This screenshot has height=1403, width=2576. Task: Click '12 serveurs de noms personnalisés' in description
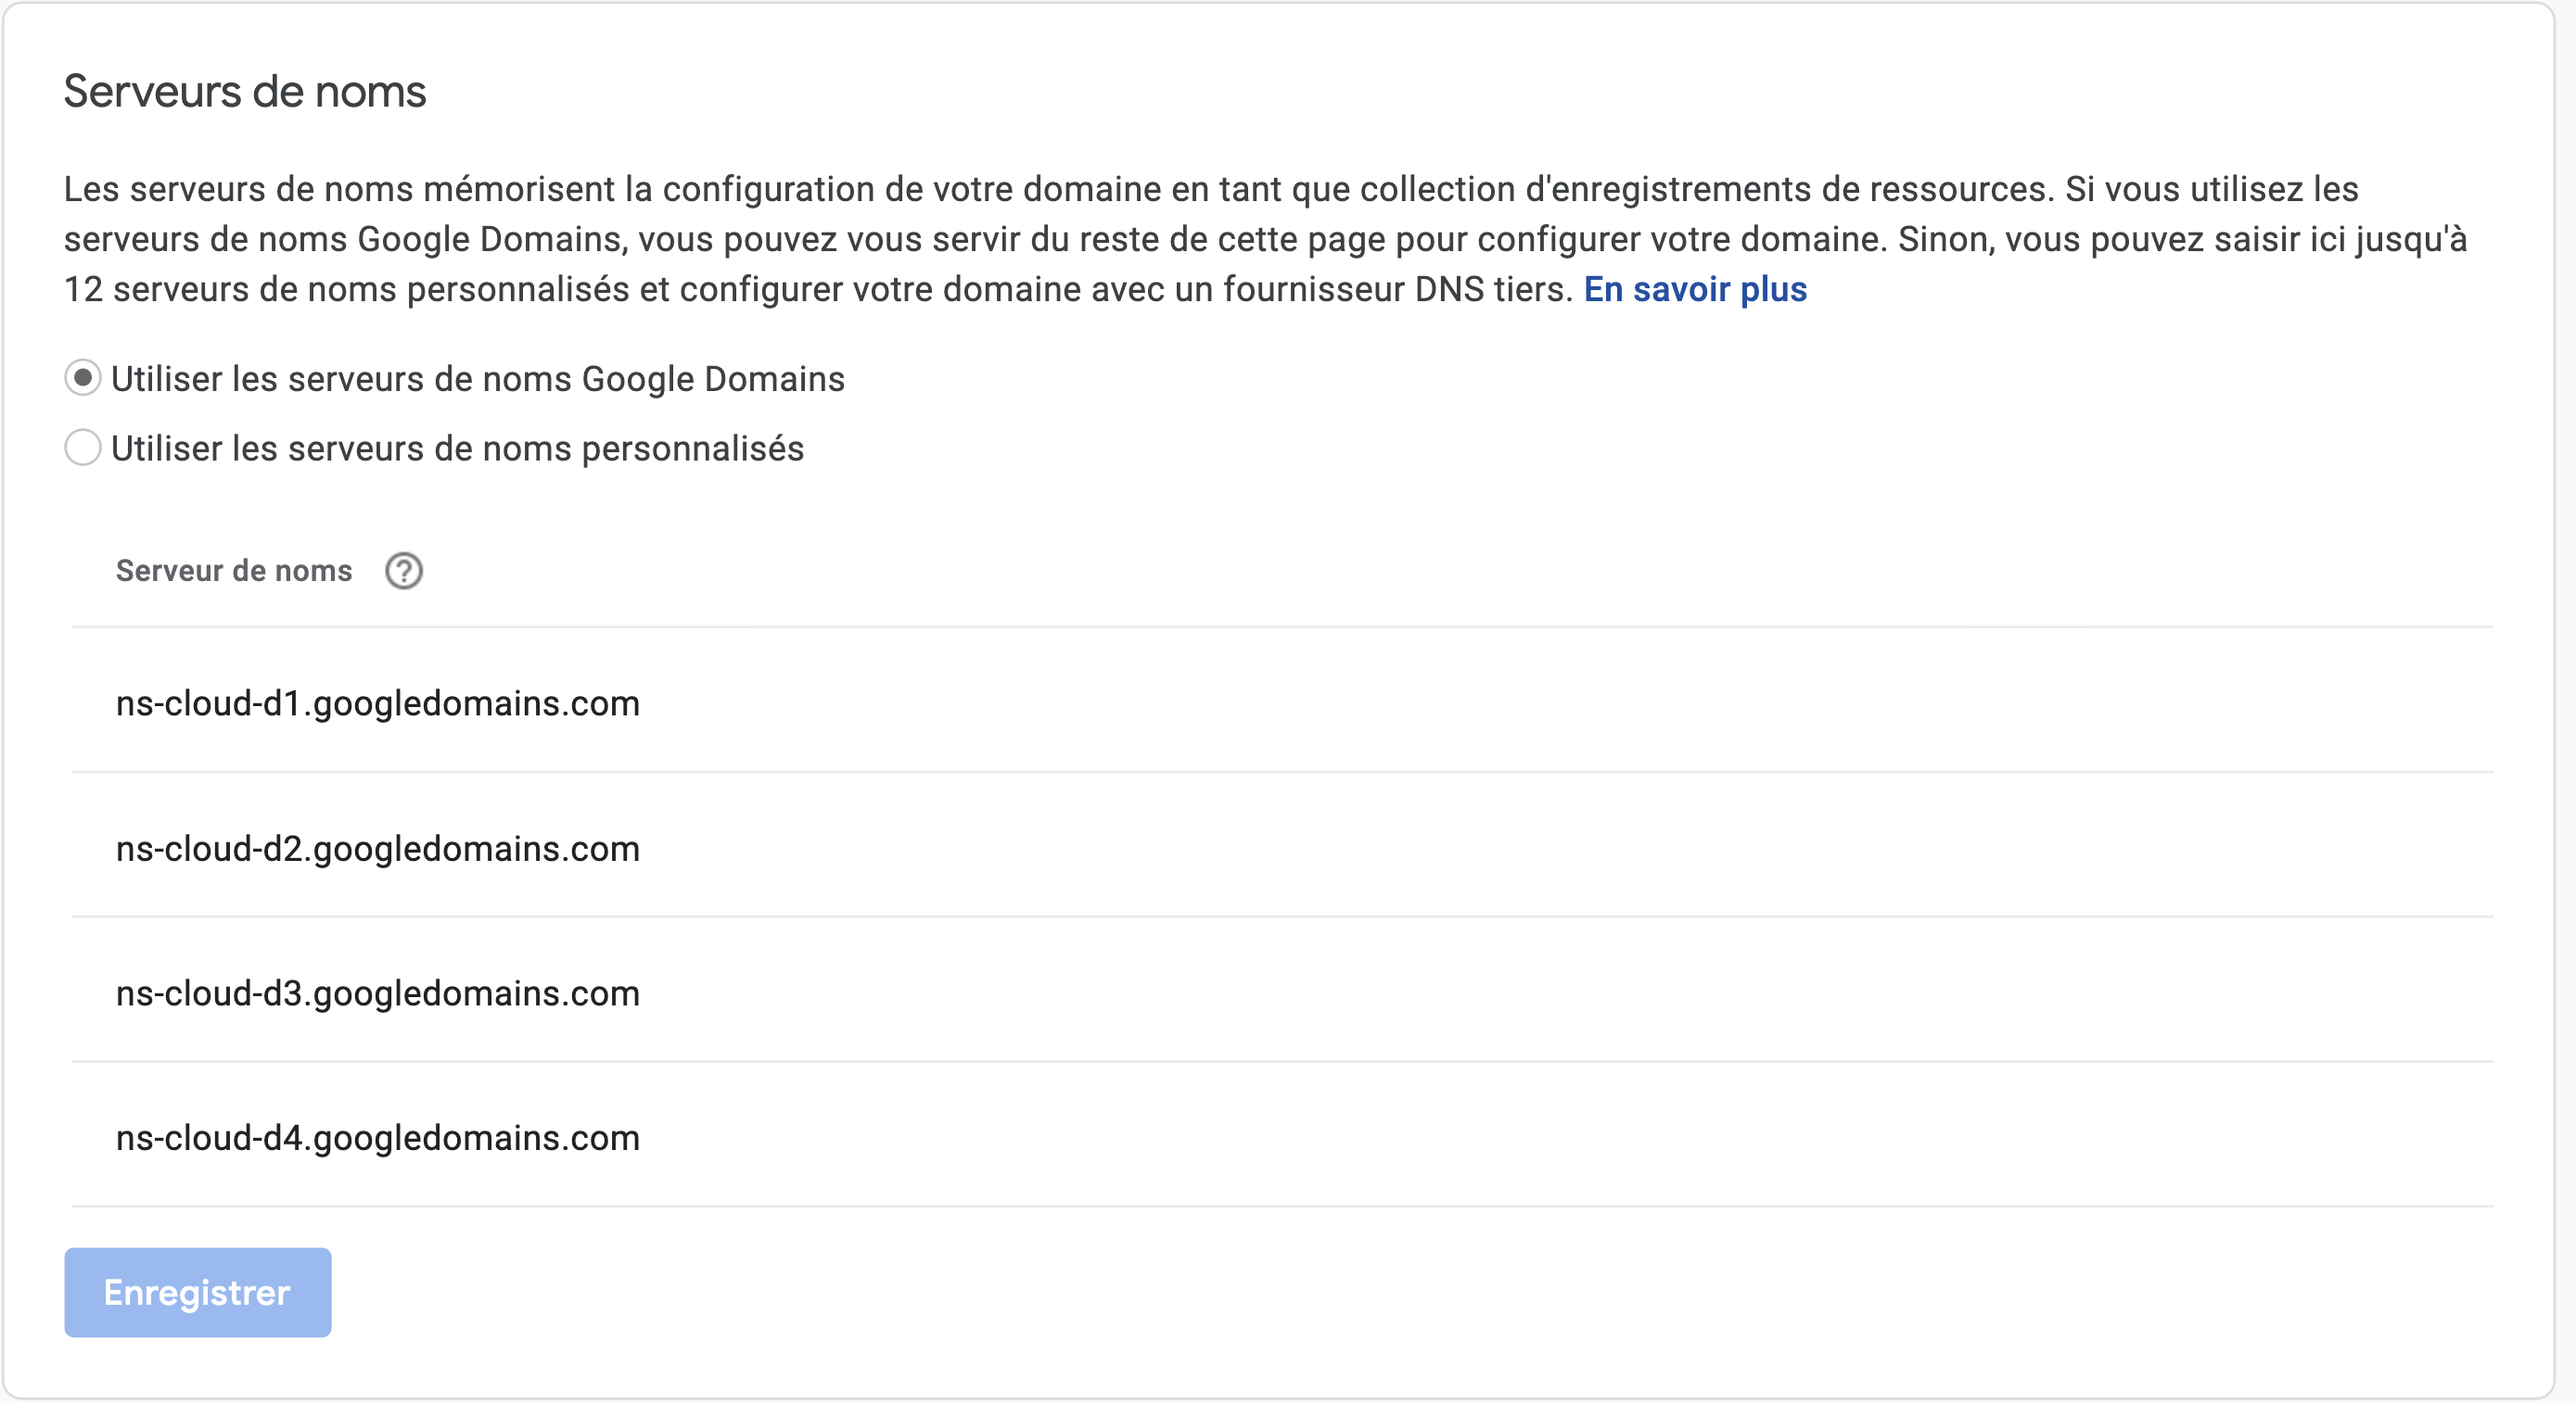point(346,289)
